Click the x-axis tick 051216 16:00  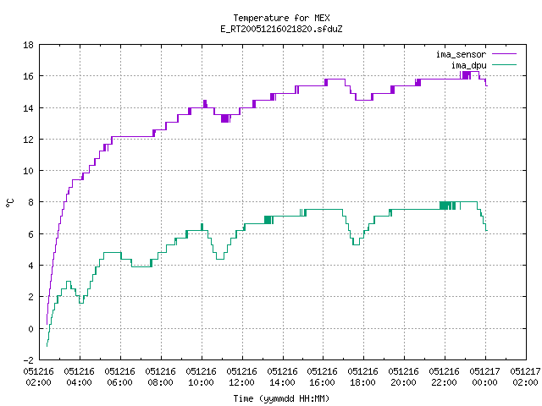[x=322, y=376]
